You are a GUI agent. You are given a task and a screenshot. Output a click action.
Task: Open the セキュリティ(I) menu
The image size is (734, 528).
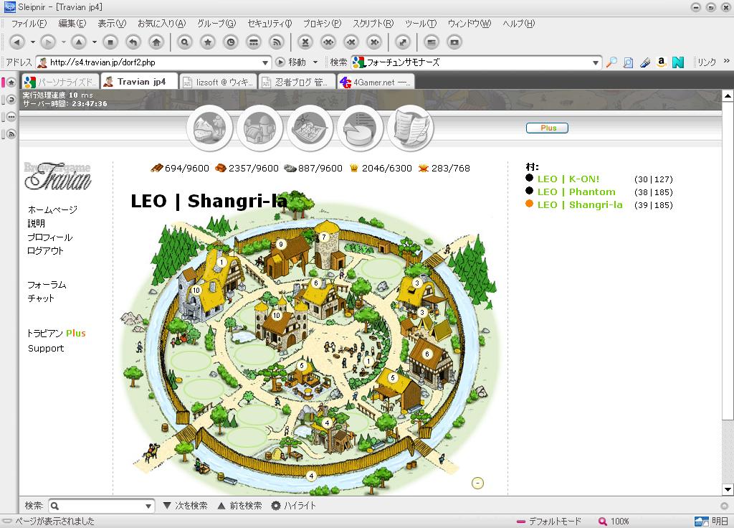[x=270, y=24]
